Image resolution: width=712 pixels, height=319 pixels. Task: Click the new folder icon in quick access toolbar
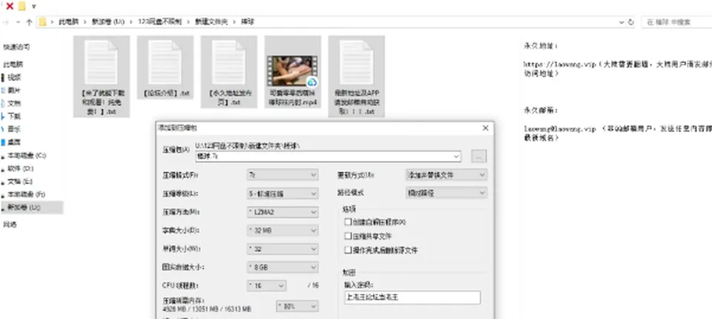point(22,6)
